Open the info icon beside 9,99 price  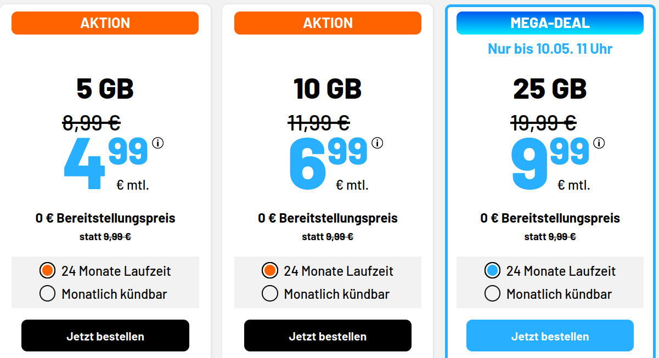click(600, 144)
